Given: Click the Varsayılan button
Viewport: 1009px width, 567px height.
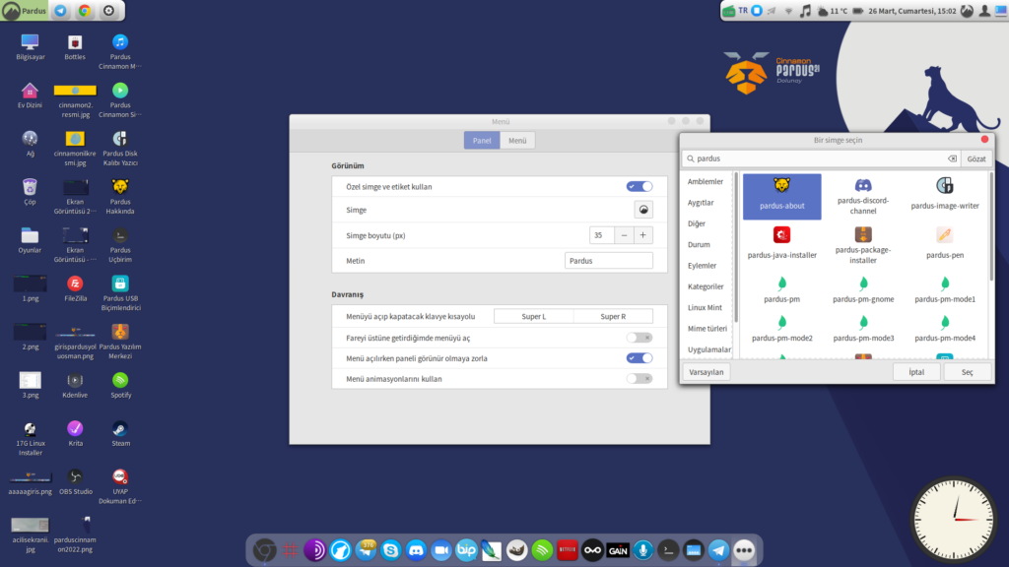Looking at the screenshot, I should click(706, 371).
